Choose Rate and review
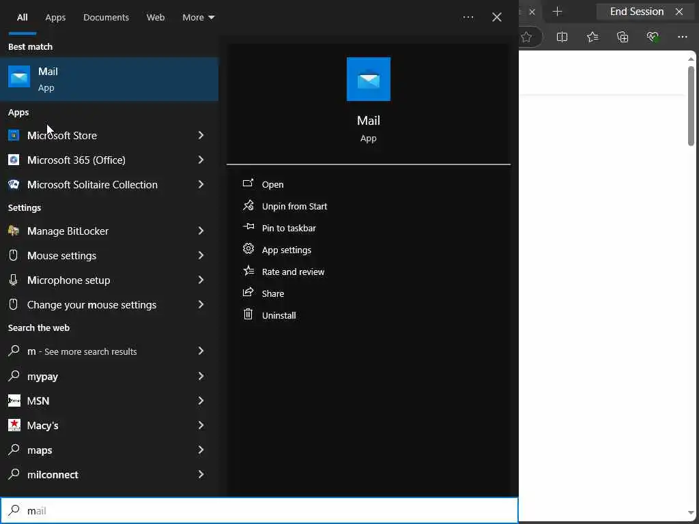The width and height of the screenshot is (699, 524). (x=293, y=272)
